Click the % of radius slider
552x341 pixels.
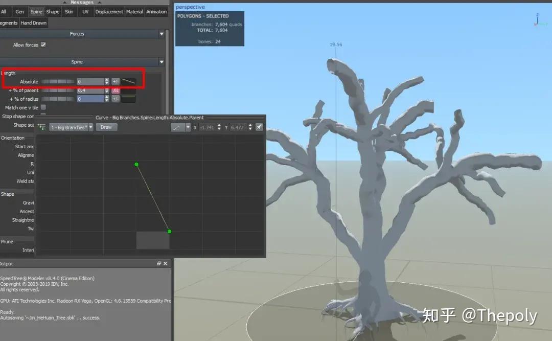tap(58, 99)
